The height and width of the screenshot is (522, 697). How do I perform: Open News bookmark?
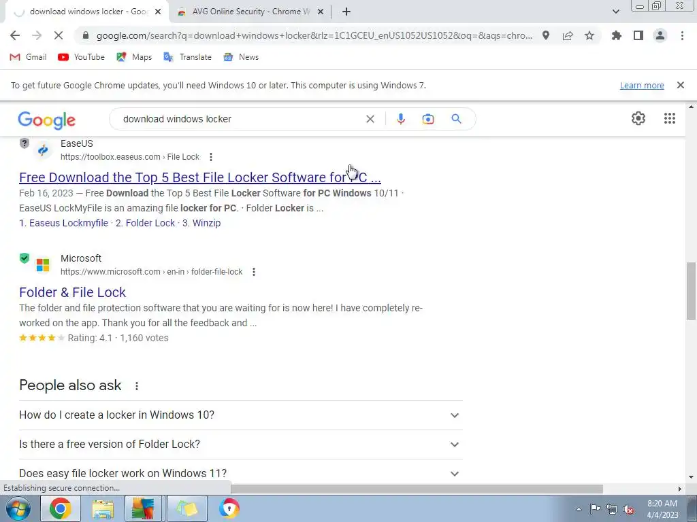(x=241, y=57)
